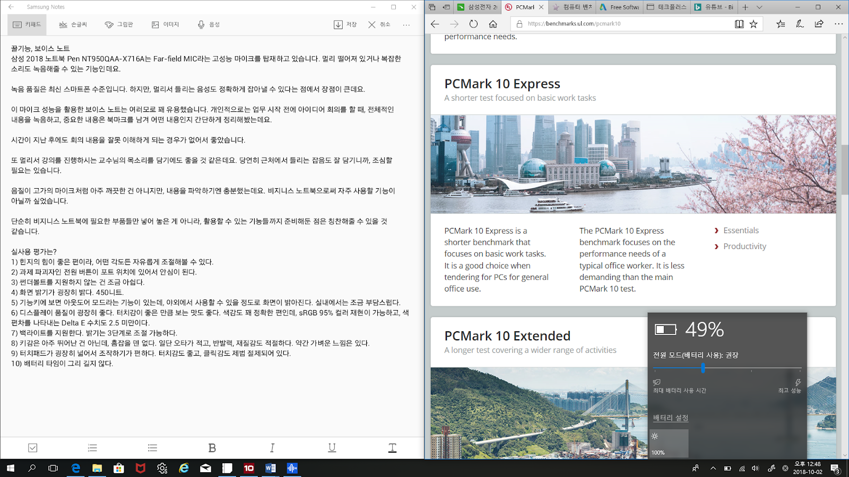
Task: Switch to the 테크플러스 browser tab
Action: (x=666, y=7)
